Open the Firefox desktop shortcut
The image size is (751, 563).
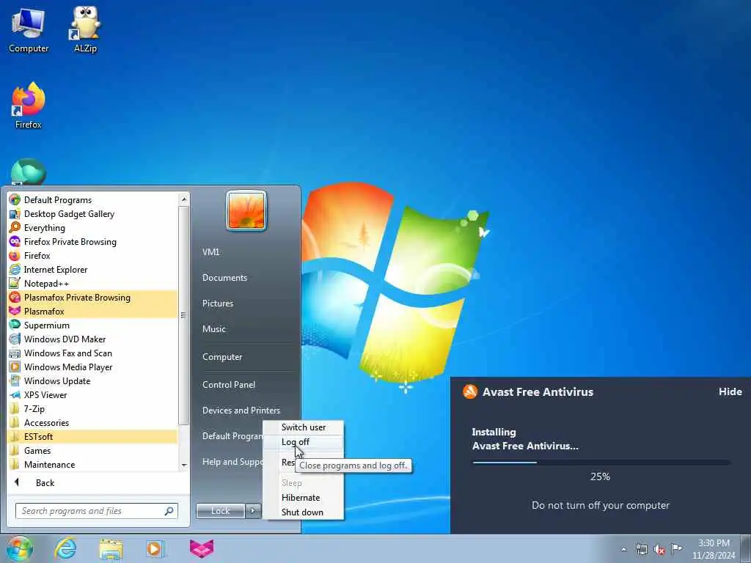click(x=29, y=106)
